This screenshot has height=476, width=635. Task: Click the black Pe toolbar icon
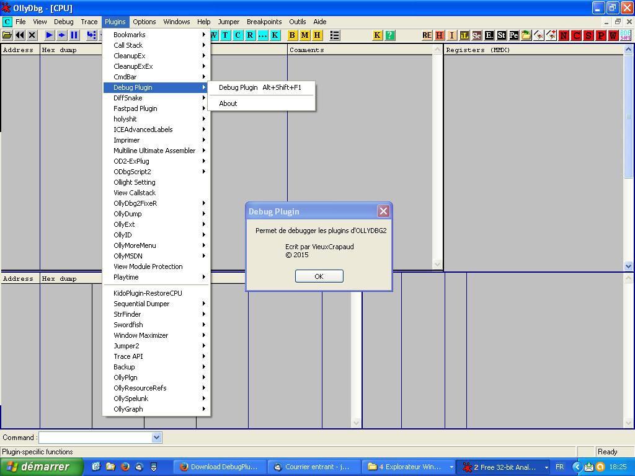(x=514, y=35)
